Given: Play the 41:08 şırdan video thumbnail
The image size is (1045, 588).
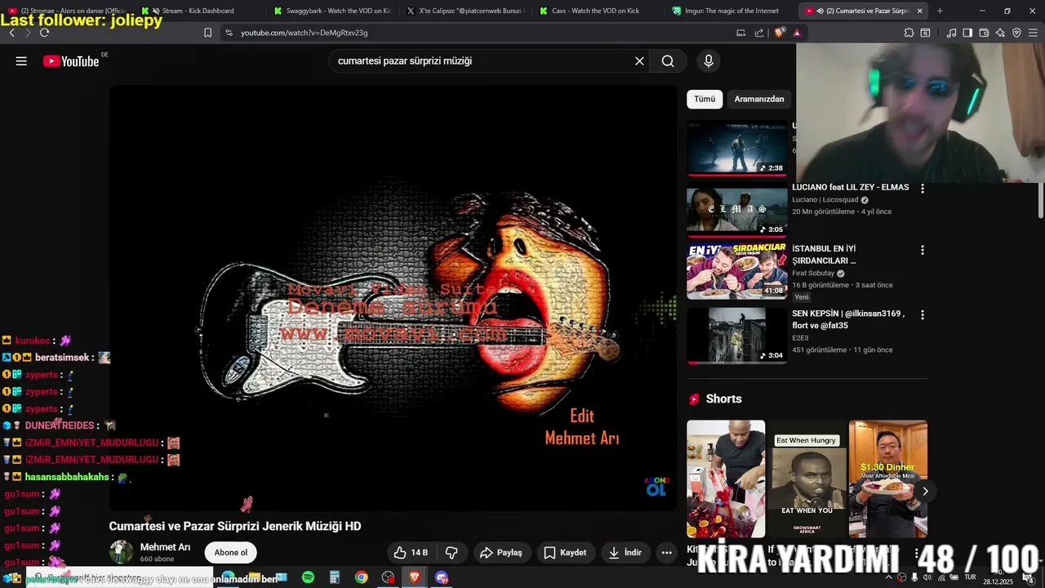Looking at the screenshot, I should pos(737,272).
